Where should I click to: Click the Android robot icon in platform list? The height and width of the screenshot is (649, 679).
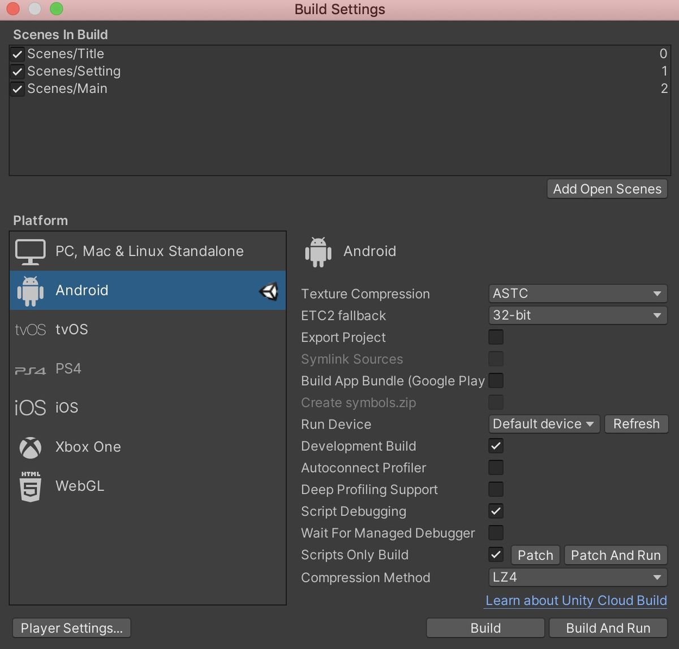(x=30, y=291)
